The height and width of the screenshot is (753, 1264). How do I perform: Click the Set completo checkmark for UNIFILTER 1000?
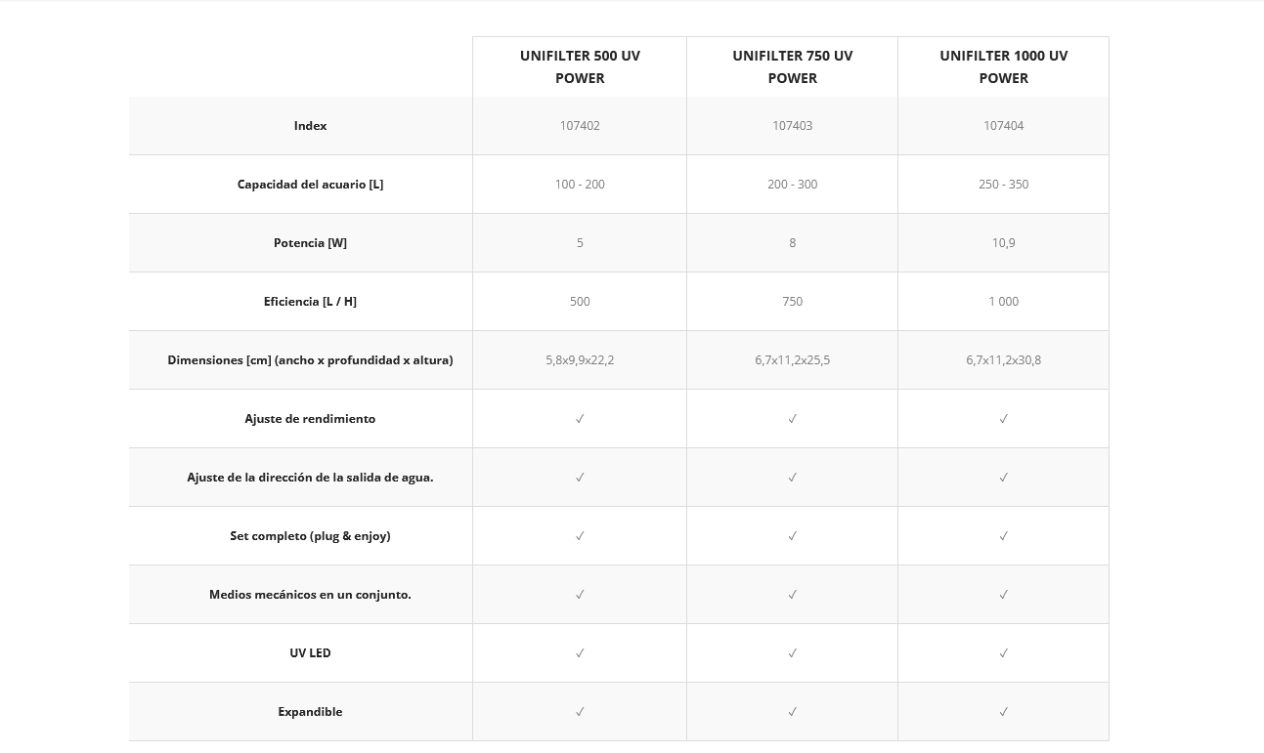(1003, 536)
